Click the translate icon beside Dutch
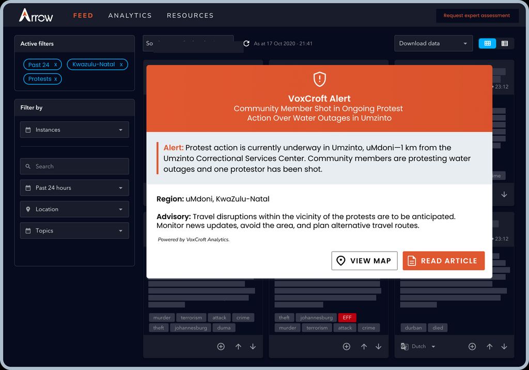 coord(404,346)
